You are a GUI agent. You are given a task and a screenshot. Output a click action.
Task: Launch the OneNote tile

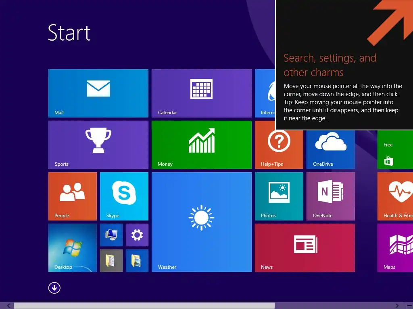pyautogui.click(x=331, y=196)
